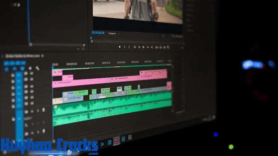Open the timeline wrench display settings
278x156 pixels.
tap(37, 68)
